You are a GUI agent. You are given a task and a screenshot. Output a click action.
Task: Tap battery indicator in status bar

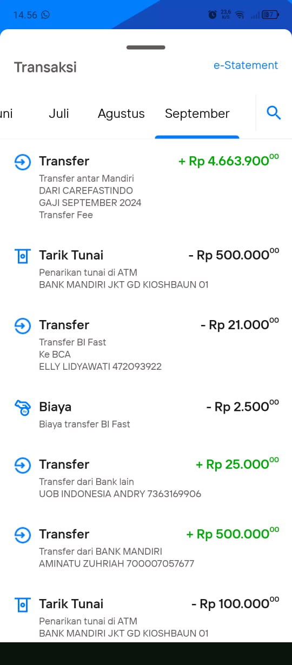270,15
